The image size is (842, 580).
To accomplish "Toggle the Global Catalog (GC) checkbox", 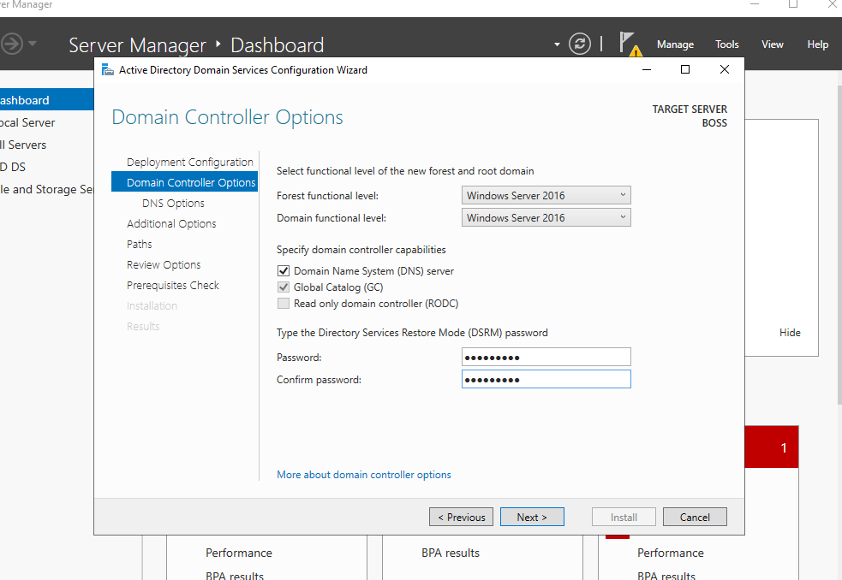I will tap(284, 287).
